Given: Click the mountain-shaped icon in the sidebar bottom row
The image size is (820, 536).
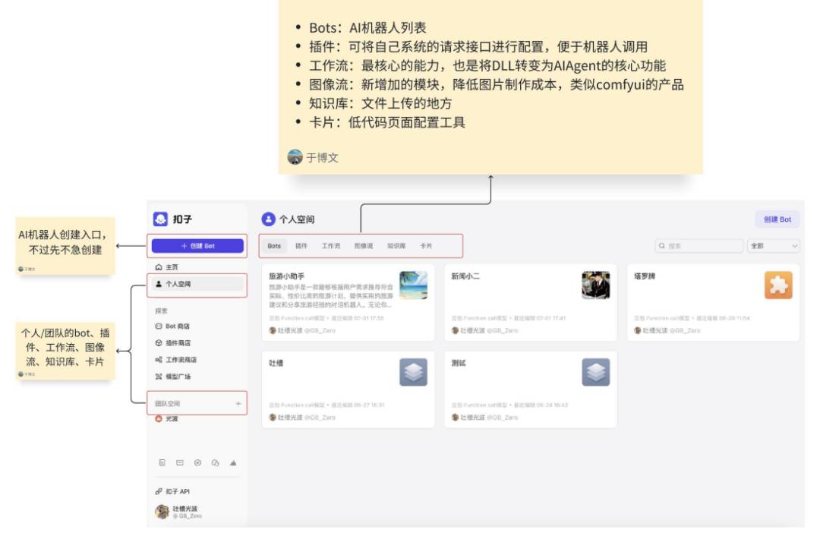Looking at the screenshot, I should pos(233,463).
